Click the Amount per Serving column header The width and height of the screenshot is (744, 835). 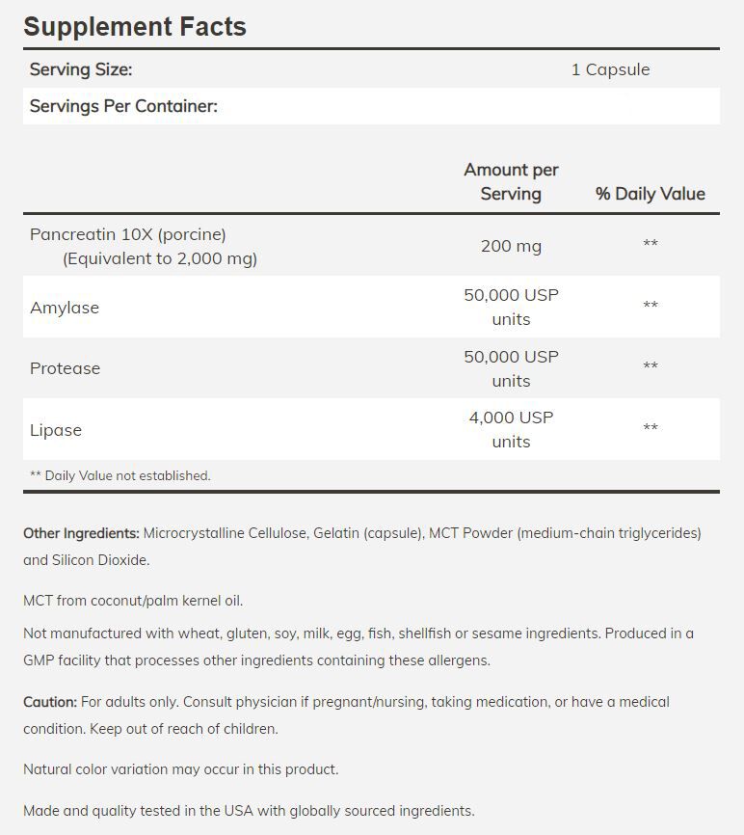pos(511,181)
